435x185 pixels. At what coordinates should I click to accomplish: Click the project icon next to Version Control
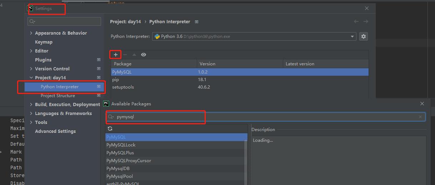(99, 69)
